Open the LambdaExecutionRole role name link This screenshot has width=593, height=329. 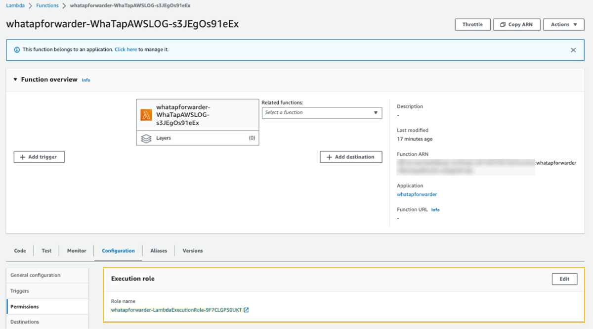176,310
